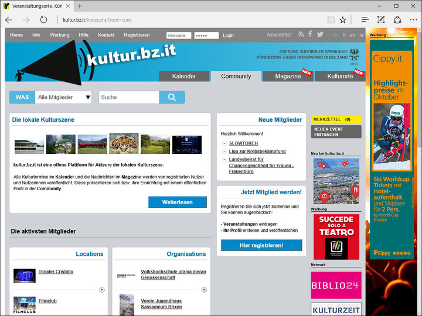Click the browser address bar URL
The image size is (422, 316).
(97, 20)
